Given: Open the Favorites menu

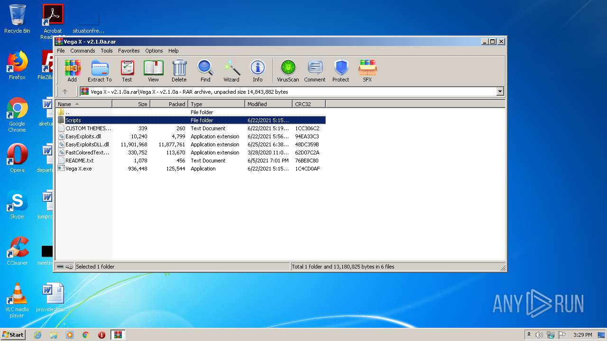Looking at the screenshot, I should [129, 51].
